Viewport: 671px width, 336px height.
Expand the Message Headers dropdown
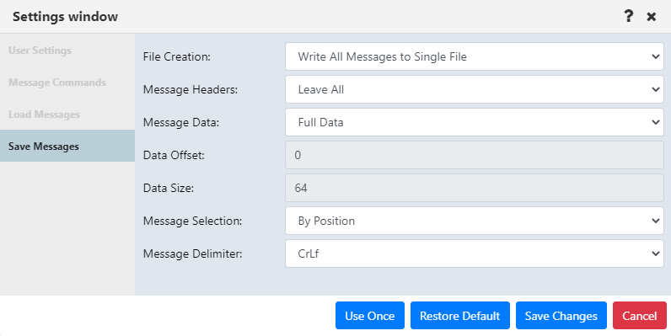tap(474, 89)
